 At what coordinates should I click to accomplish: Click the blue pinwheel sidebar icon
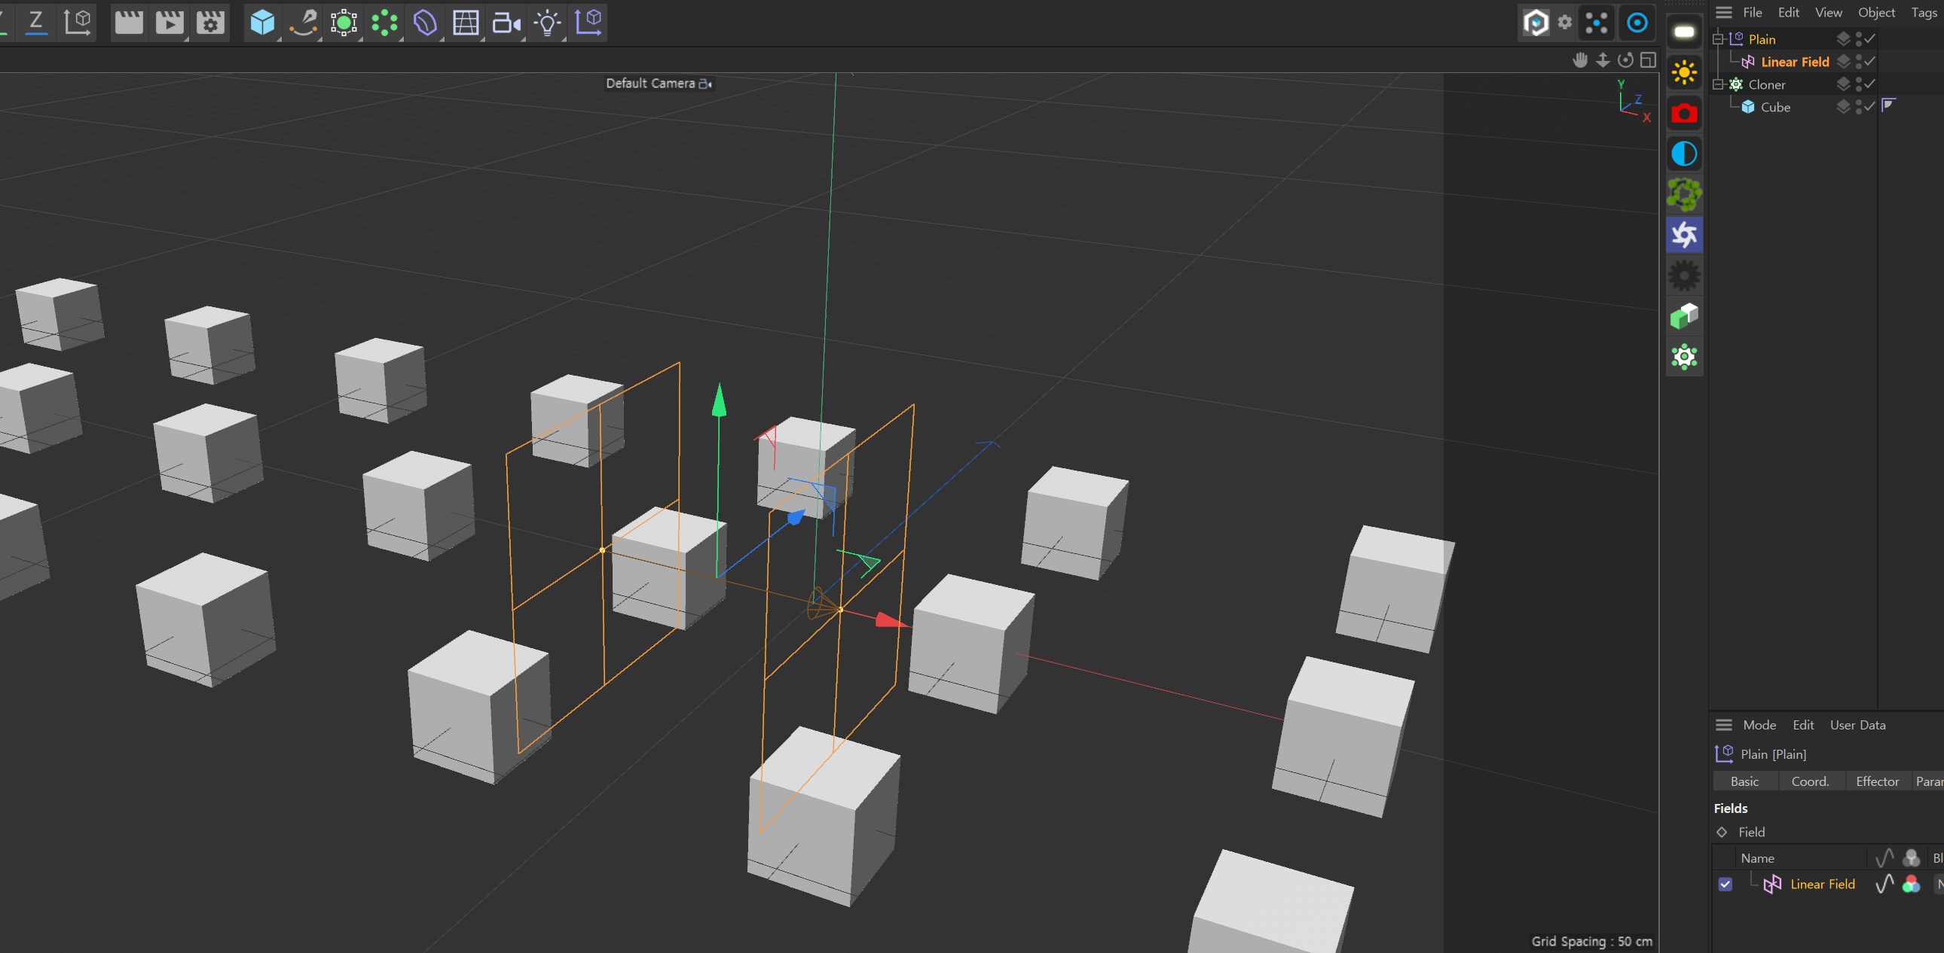[1684, 235]
